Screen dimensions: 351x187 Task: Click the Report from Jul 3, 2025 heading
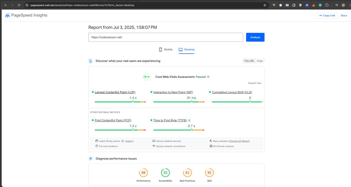click(123, 27)
